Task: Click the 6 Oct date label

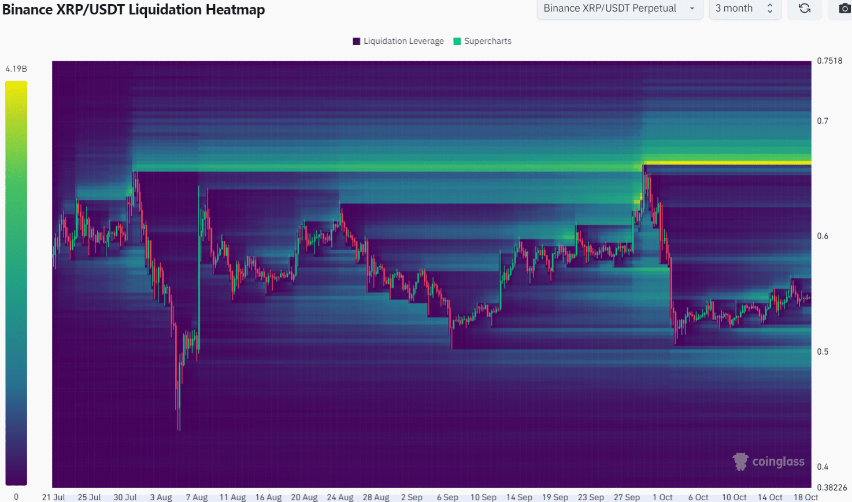Action: pos(698,497)
